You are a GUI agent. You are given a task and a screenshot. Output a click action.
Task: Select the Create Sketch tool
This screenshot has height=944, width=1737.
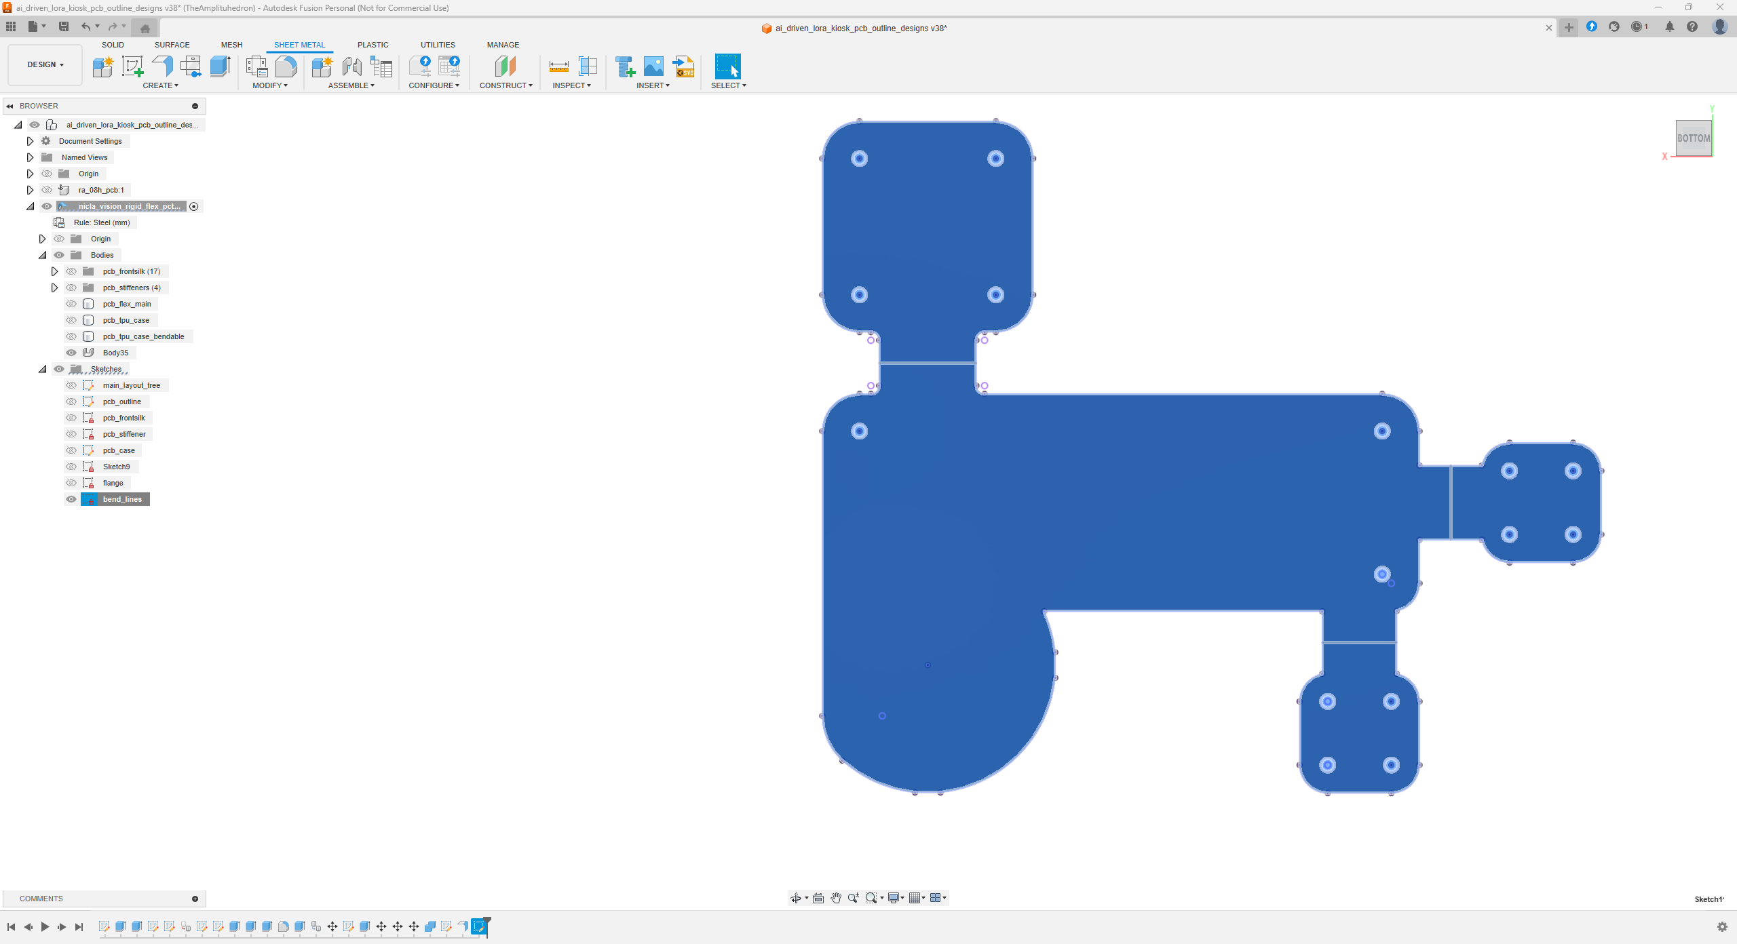click(132, 66)
